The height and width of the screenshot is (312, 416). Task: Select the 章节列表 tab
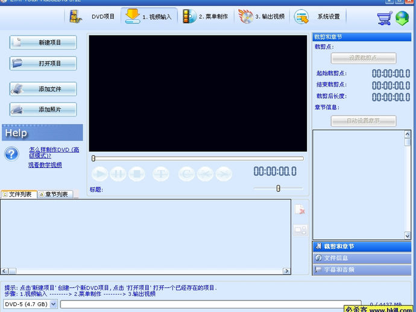(x=55, y=195)
